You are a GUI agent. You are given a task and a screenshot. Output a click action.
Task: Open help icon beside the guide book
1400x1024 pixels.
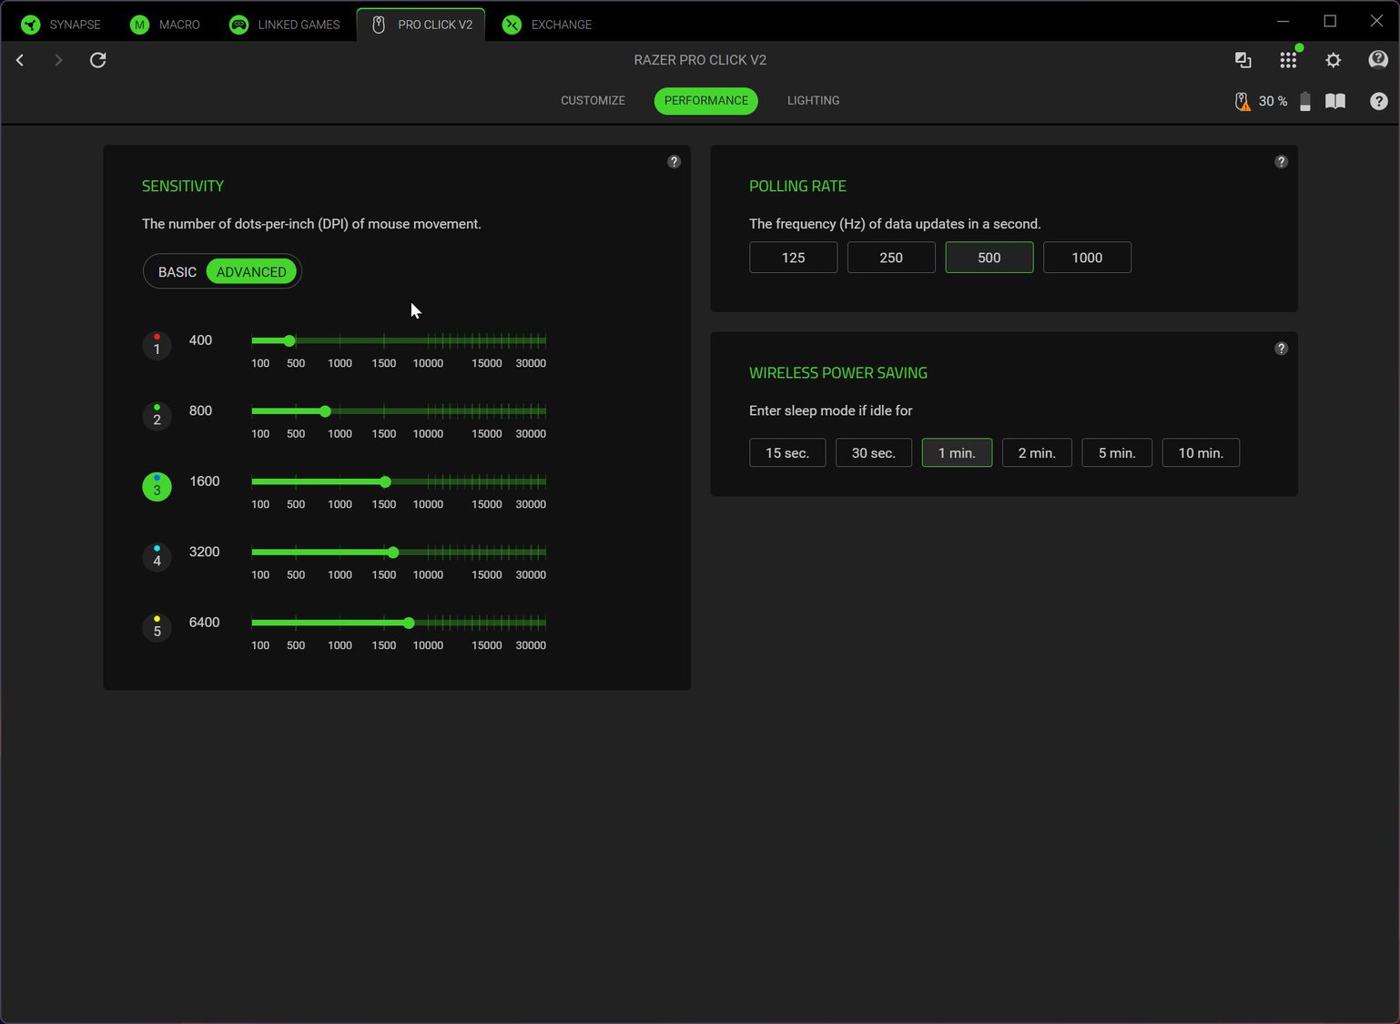point(1379,101)
